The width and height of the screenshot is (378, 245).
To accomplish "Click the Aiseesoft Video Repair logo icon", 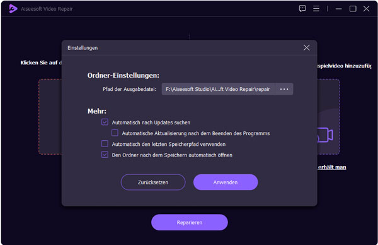I will click(13, 9).
